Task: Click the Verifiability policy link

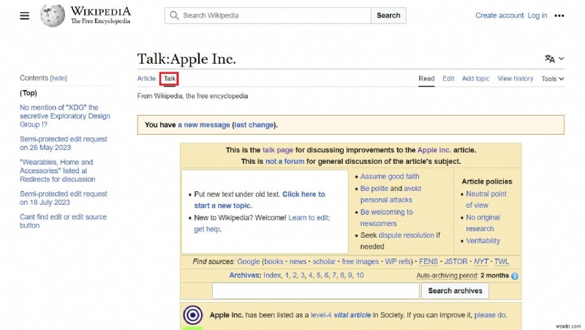Action: [483, 241]
